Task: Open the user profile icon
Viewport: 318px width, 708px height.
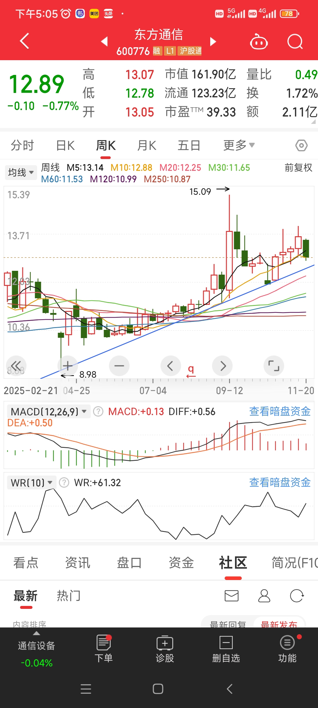Action: (x=264, y=596)
